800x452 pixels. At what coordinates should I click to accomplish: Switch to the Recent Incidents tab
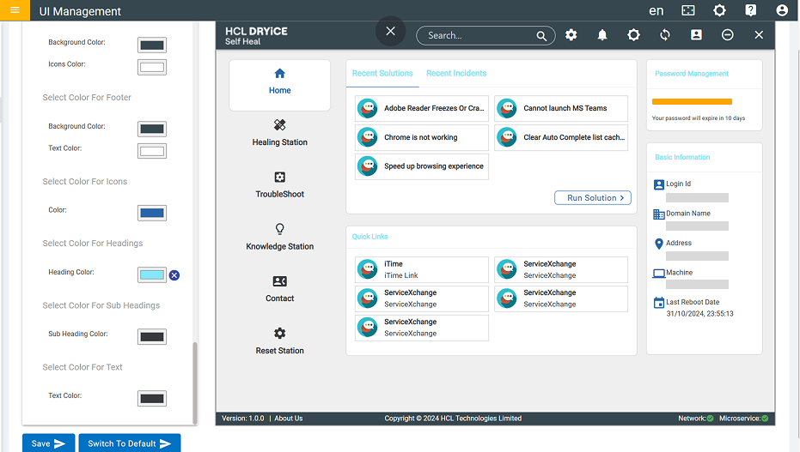click(x=456, y=73)
